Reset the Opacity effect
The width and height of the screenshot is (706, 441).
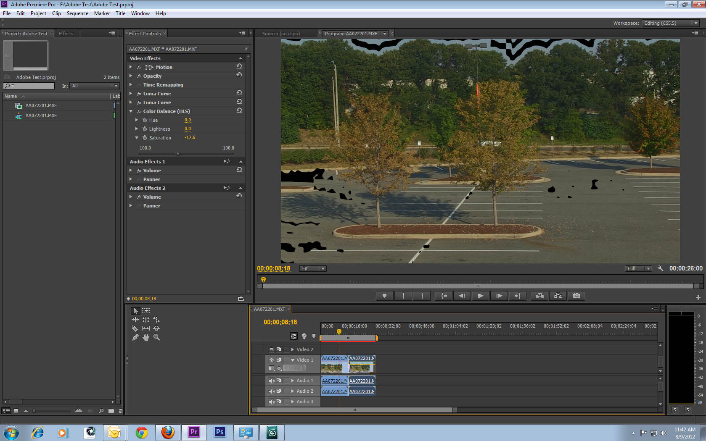(239, 75)
